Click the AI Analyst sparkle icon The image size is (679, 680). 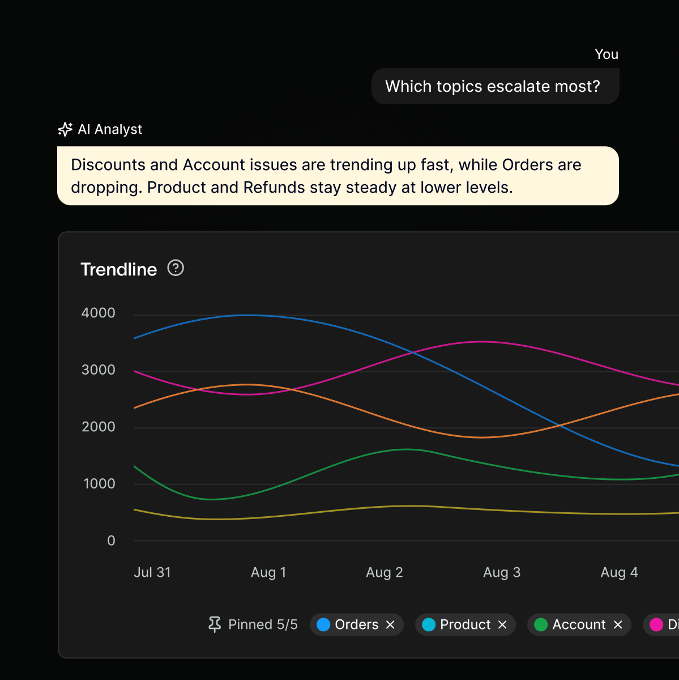tap(65, 129)
